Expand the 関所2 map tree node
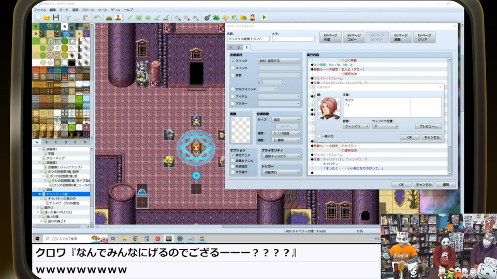The image size is (497, 279). pos(38,208)
